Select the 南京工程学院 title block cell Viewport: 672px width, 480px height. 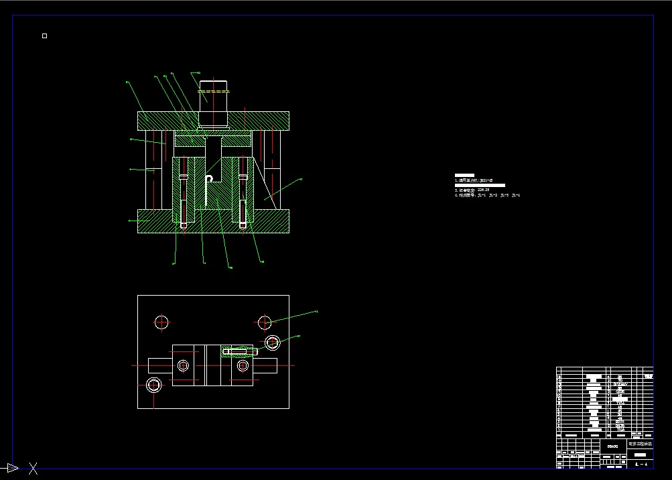(x=640, y=444)
